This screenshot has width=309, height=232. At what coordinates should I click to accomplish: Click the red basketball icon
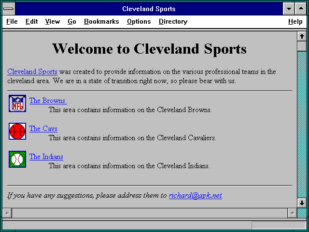[17, 131]
